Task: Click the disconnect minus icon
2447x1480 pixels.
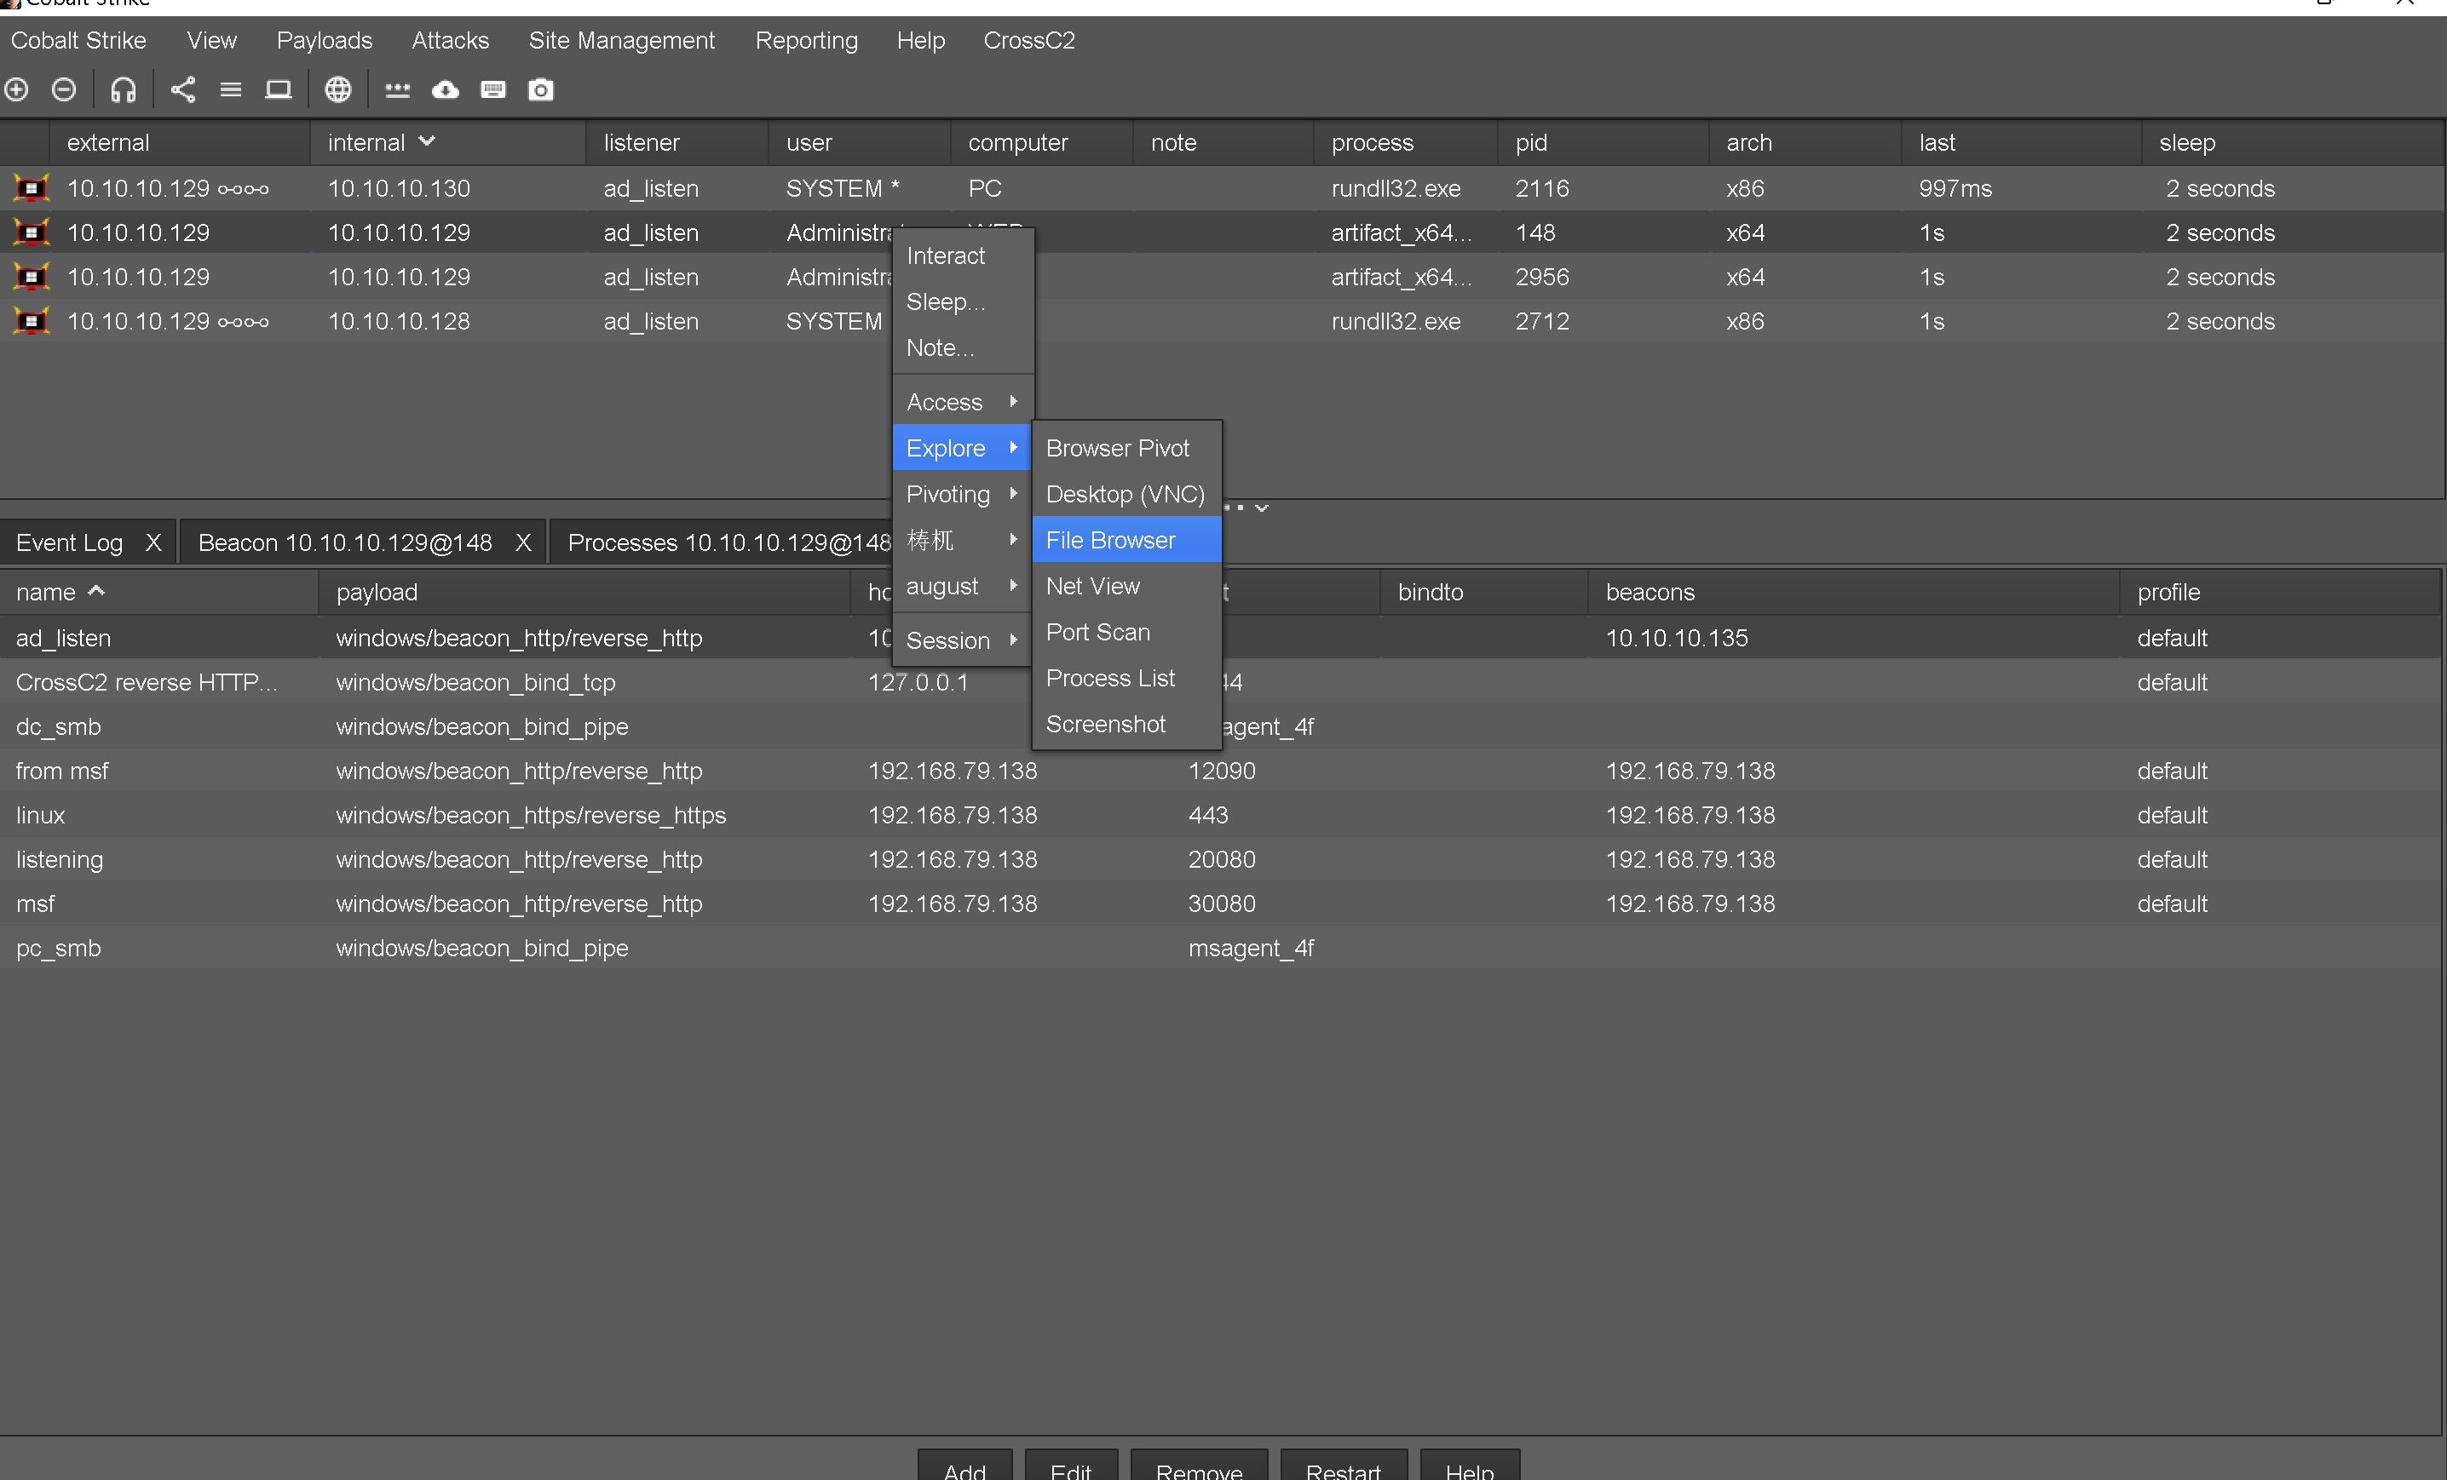Action: [x=65, y=90]
